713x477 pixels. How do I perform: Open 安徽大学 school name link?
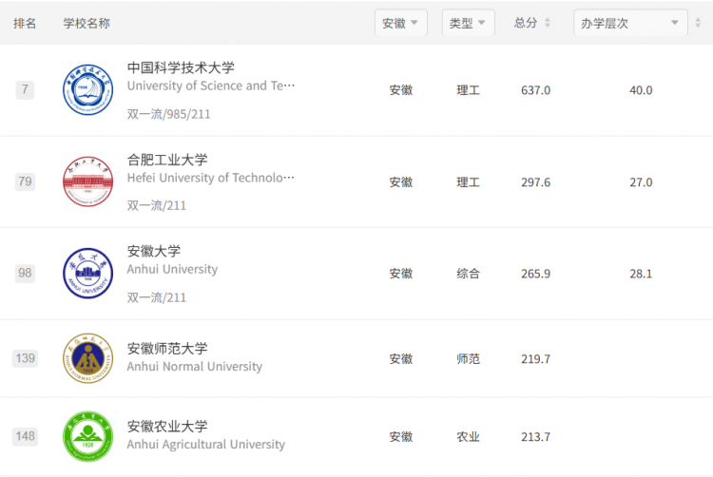coord(154,251)
